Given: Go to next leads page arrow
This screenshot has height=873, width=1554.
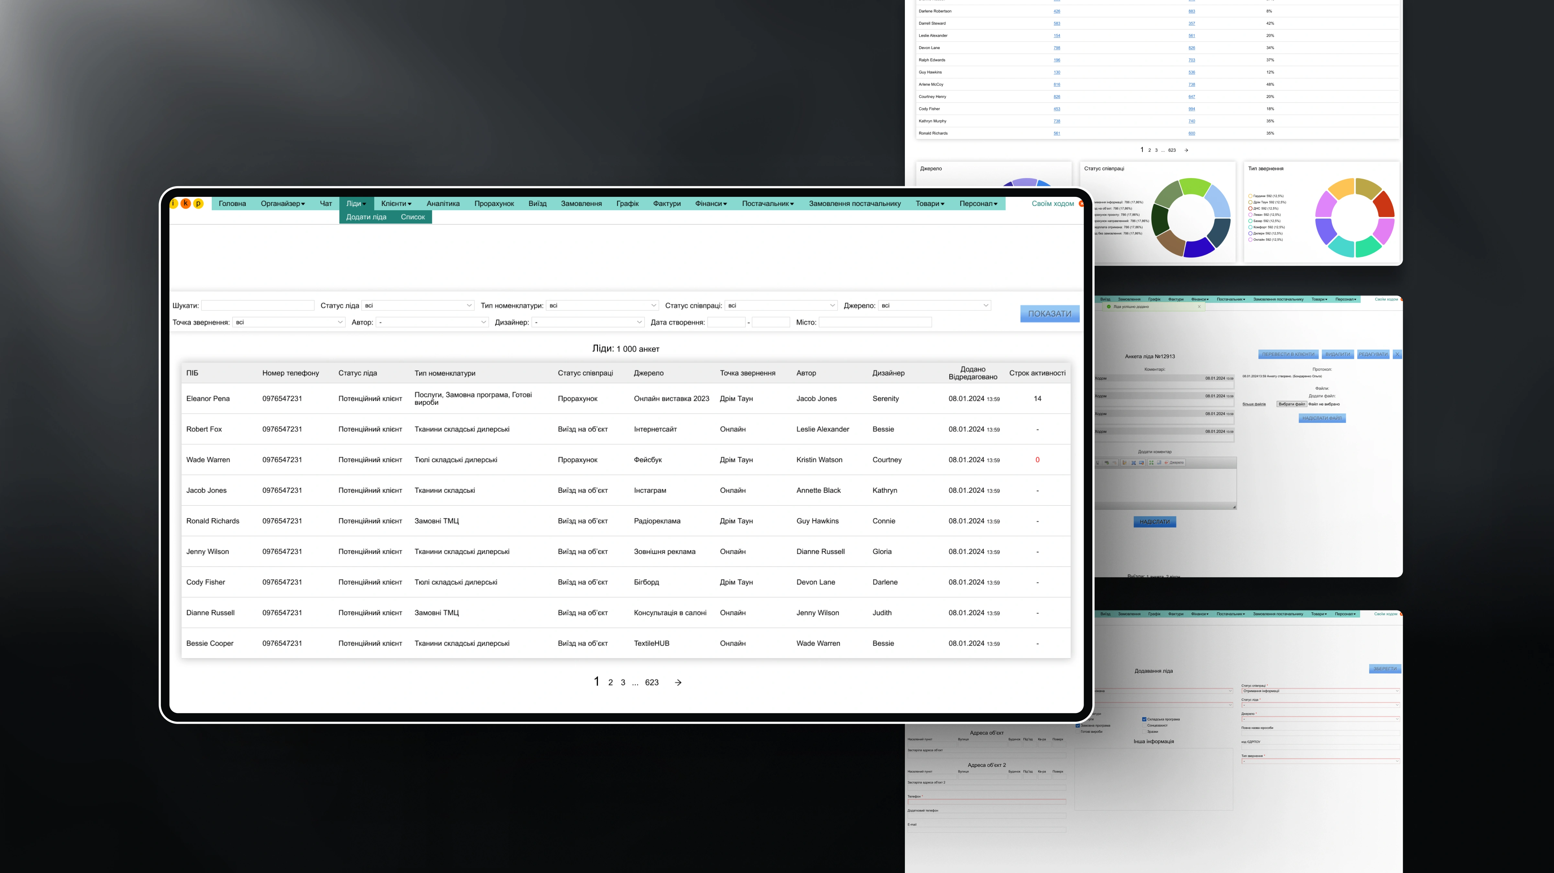Looking at the screenshot, I should pos(678,682).
